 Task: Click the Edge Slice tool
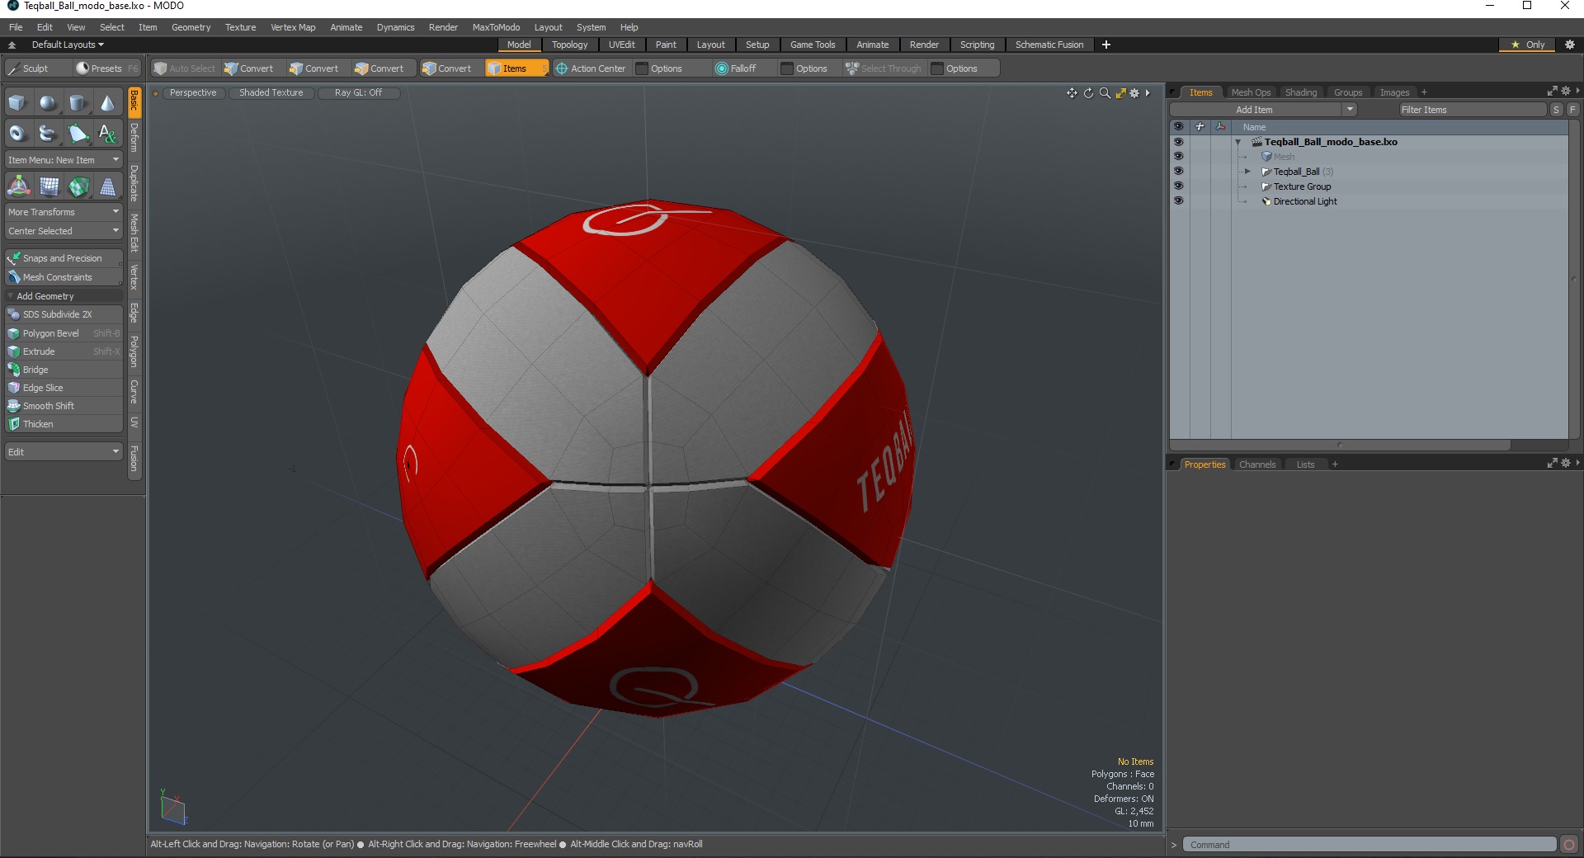(x=64, y=388)
